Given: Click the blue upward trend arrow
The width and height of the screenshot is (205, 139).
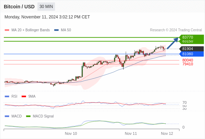Looking at the screenshot, I should 173,43.
